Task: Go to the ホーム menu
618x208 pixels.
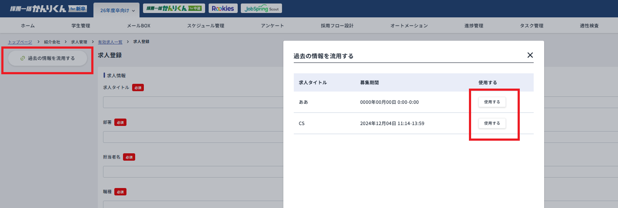Action: (x=28, y=26)
